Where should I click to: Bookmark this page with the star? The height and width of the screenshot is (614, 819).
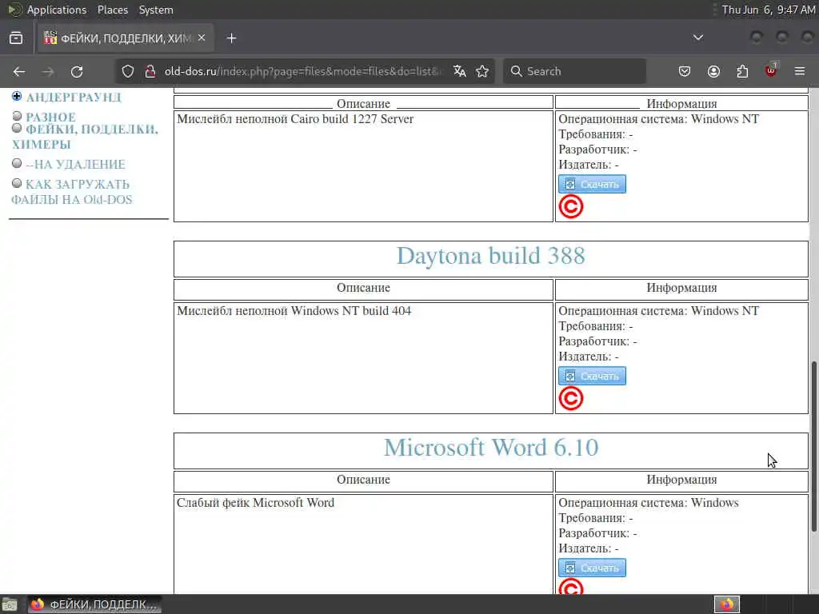482,71
